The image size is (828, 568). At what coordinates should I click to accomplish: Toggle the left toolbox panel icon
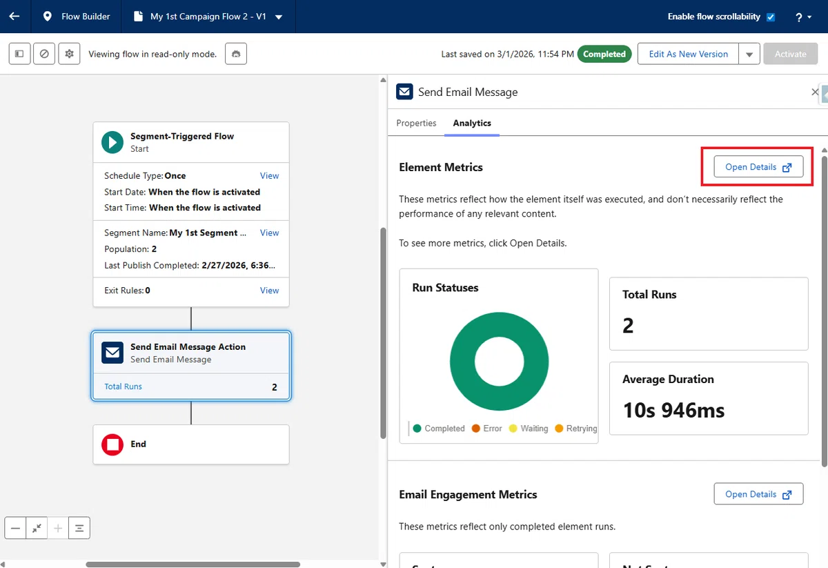[19, 54]
